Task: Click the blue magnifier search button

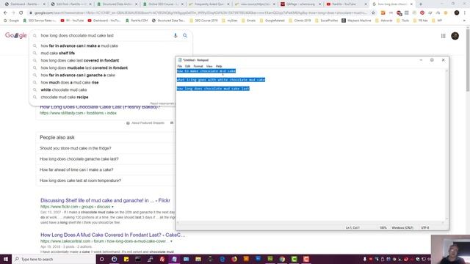Action: click(x=185, y=36)
